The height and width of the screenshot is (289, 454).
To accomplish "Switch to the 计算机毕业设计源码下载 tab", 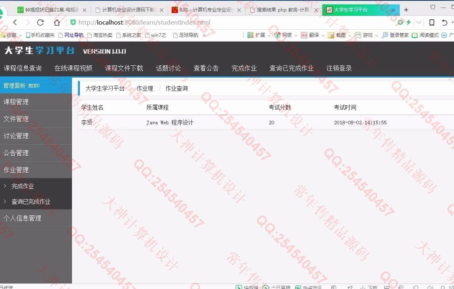I will pyautogui.click(x=129, y=10).
